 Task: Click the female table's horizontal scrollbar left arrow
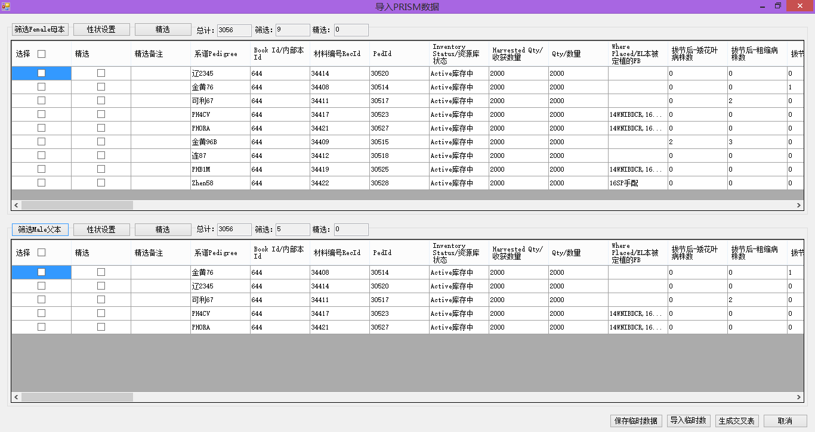pyautogui.click(x=17, y=205)
